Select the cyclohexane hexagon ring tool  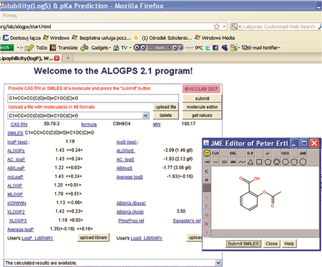coord(285,162)
